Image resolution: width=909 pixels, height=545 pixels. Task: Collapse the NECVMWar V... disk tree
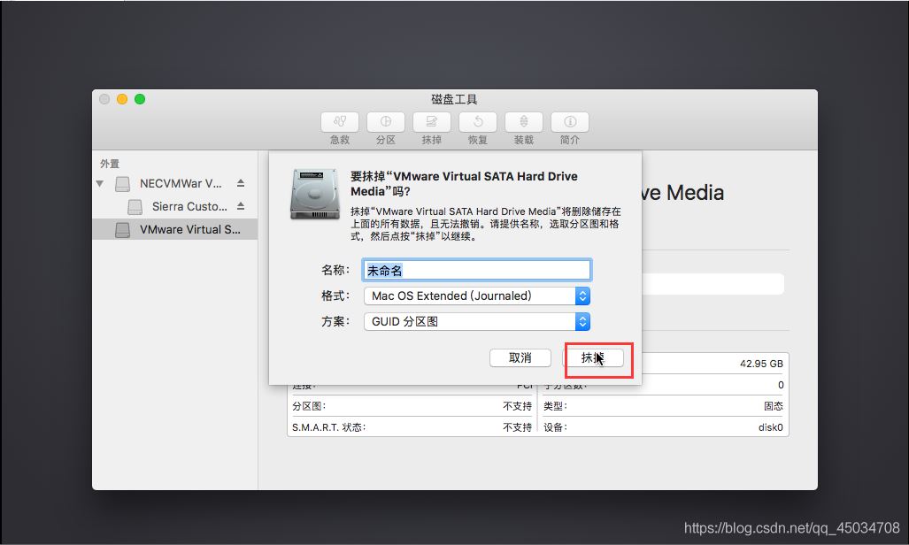coord(100,184)
